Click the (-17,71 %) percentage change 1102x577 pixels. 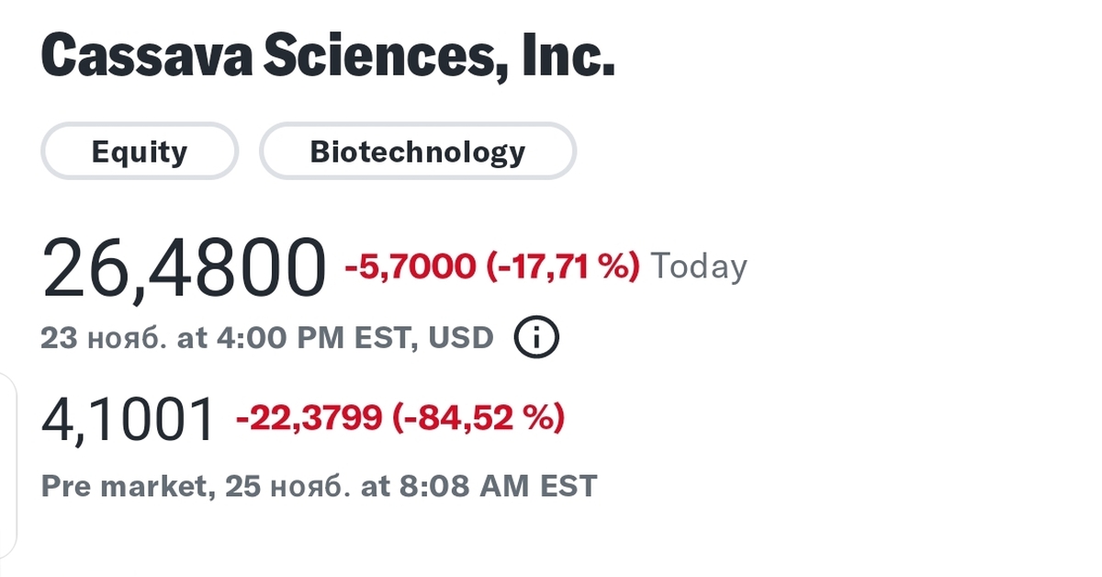pos(562,266)
